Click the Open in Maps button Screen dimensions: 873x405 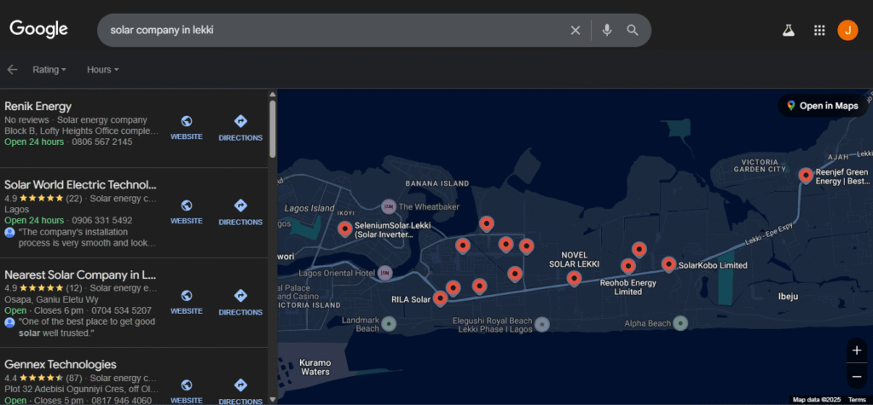click(822, 106)
